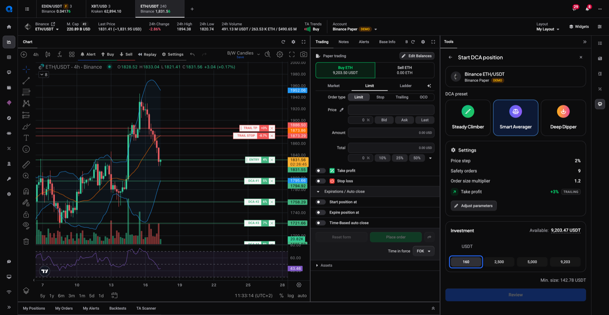This screenshot has height=315, width=609.
Task: Open the Binance Paper account dropdown
Action: (x=355, y=29)
